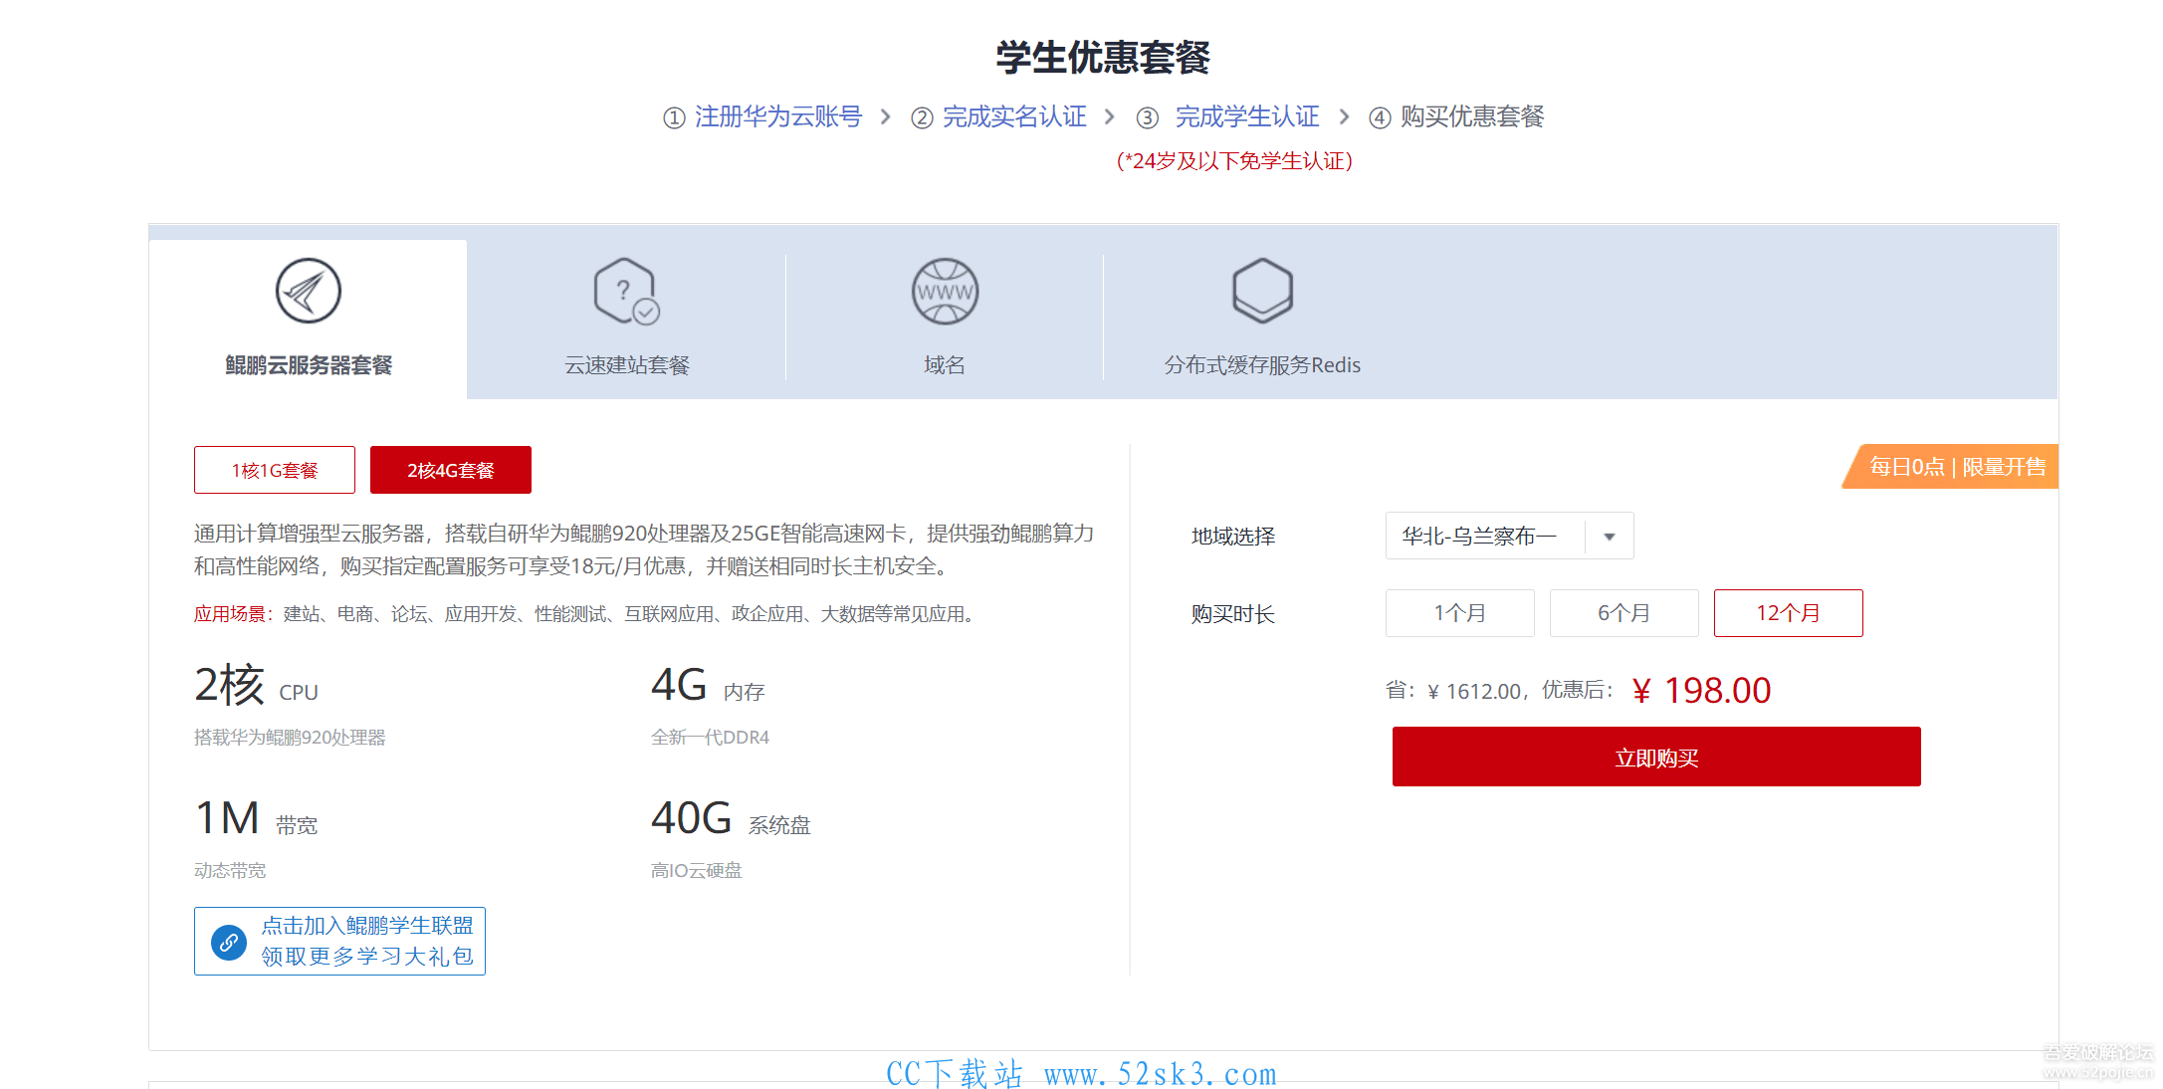Click the chevron after 注册华为云账号
This screenshot has height=1089, width=2163.
(885, 117)
